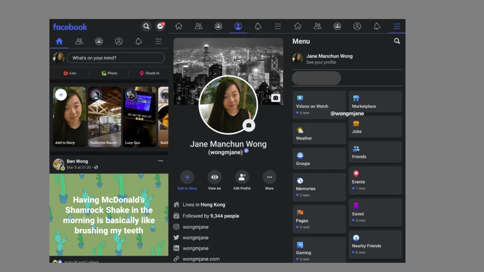Open Events
This screenshot has height=272, width=484.
(x=376, y=181)
